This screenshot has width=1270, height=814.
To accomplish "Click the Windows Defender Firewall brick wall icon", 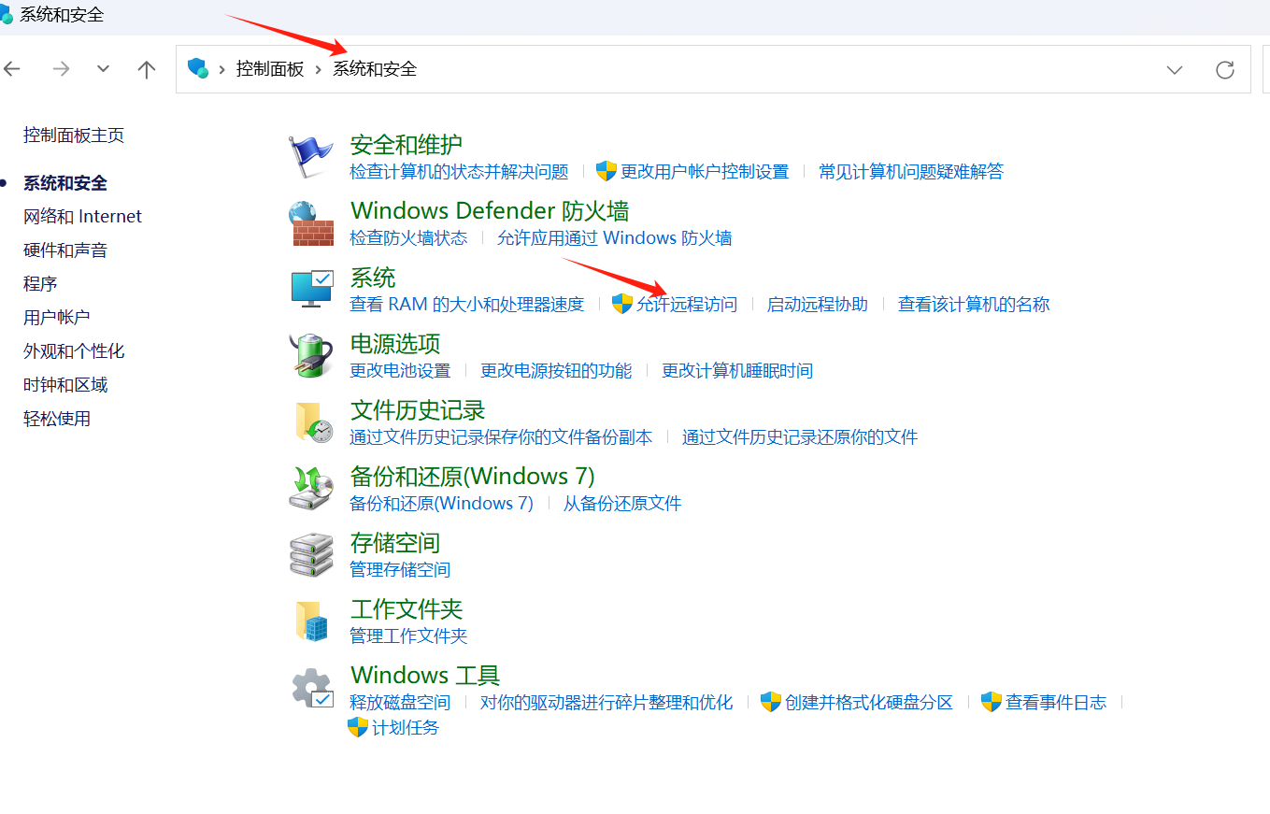I will point(311,223).
